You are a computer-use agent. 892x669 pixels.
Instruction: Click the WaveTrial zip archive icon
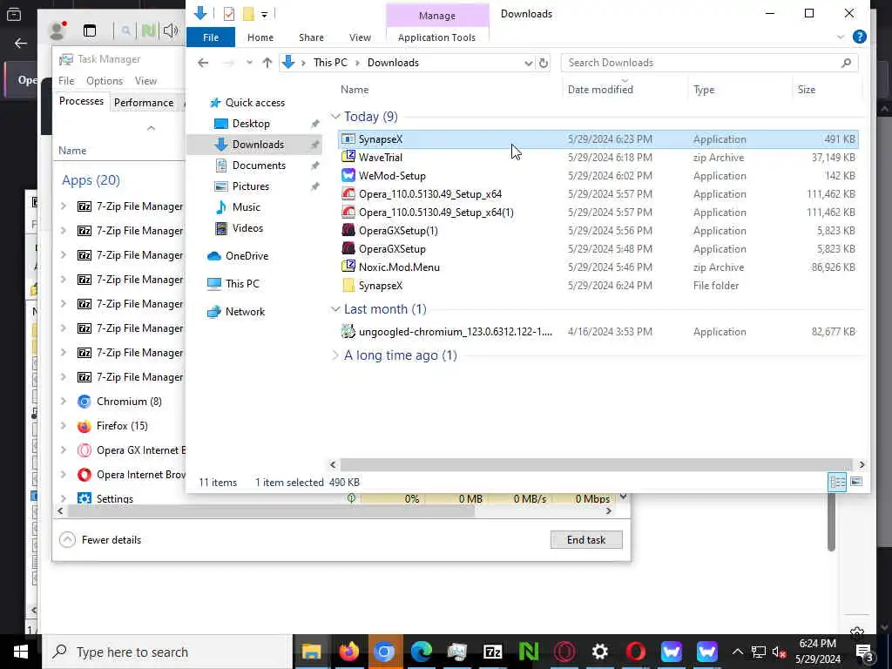tap(348, 158)
